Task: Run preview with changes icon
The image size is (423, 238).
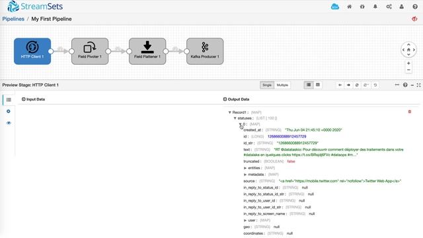Action: pyautogui.click(x=365, y=85)
